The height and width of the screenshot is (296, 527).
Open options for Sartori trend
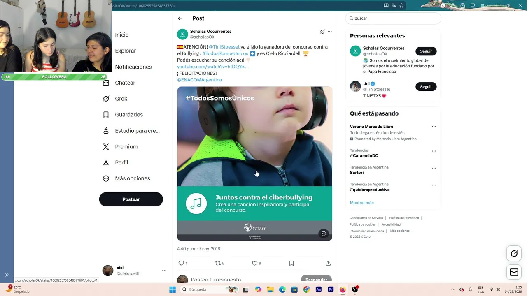pos(434,168)
